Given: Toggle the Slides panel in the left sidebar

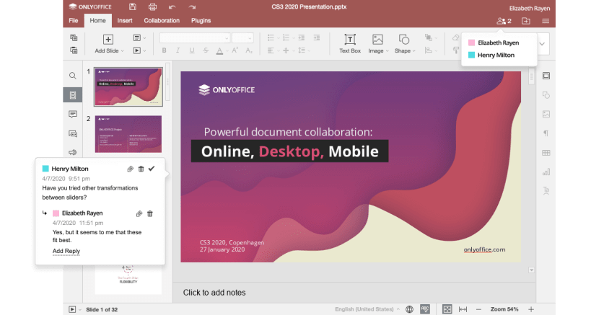Looking at the screenshot, I should point(73,95).
